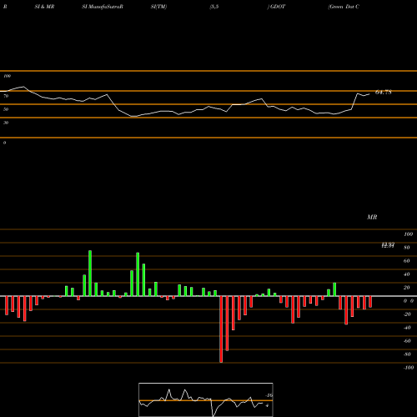Click the MR axis label '-20'
This screenshot has width=417, height=417.
pyautogui.click(x=407, y=314)
